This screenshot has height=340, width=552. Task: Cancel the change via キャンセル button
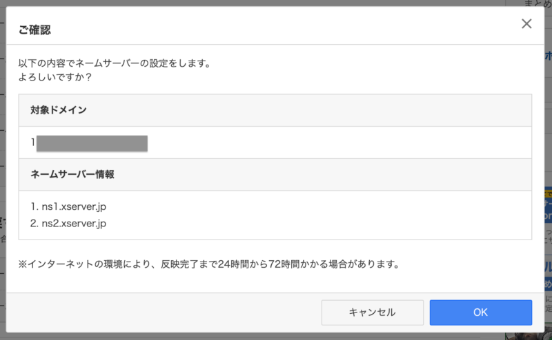[372, 312]
